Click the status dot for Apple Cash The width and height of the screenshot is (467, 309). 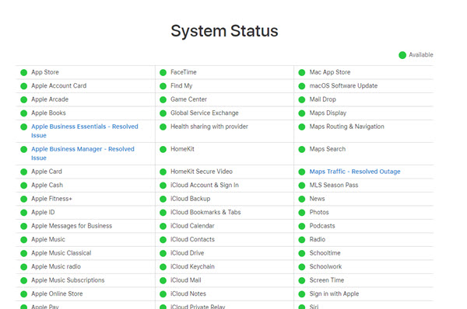(x=24, y=186)
